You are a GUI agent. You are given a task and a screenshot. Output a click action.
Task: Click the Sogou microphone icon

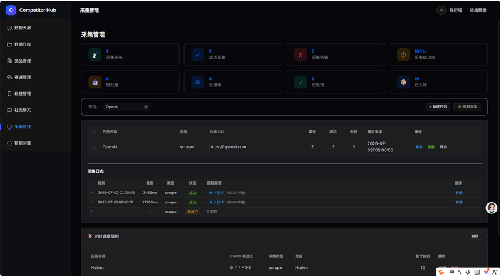click(468, 272)
